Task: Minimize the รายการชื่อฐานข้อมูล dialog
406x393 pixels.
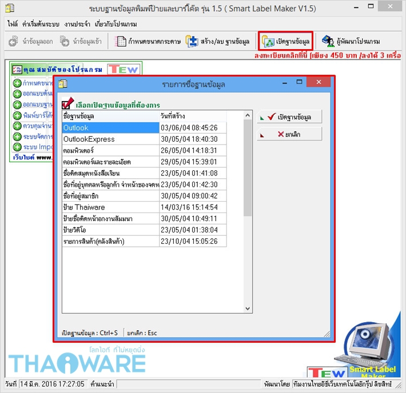Action: (285, 82)
